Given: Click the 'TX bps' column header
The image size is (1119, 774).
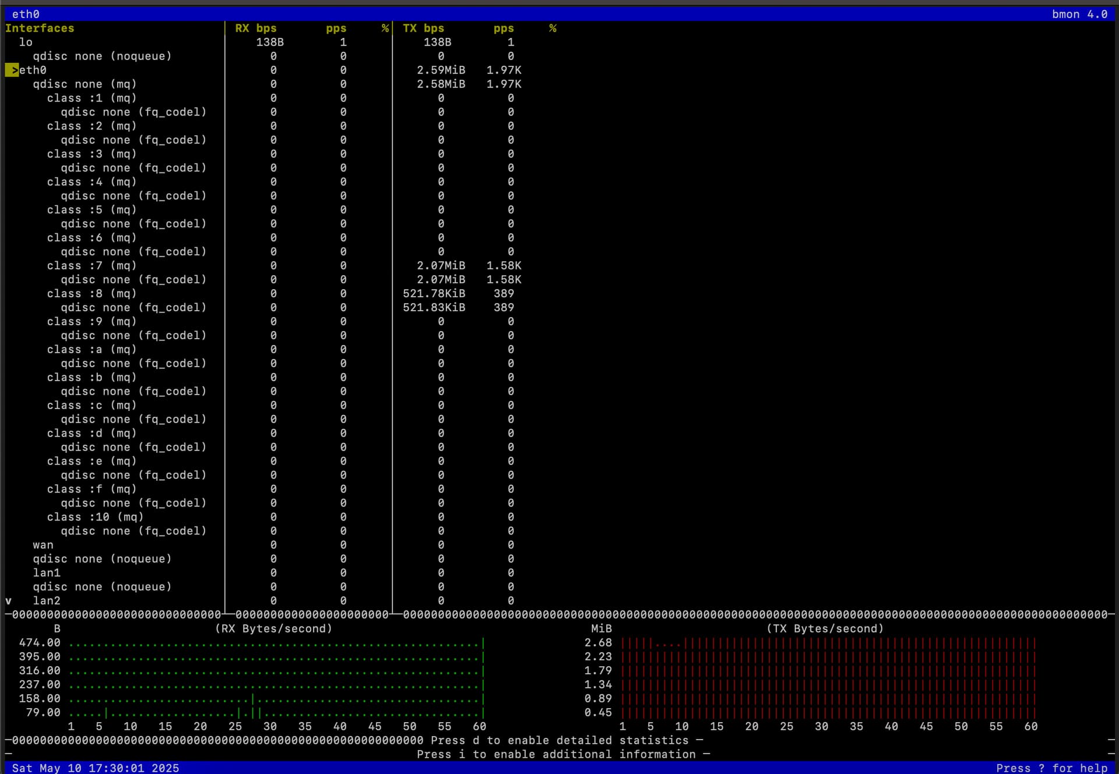Looking at the screenshot, I should coord(424,28).
